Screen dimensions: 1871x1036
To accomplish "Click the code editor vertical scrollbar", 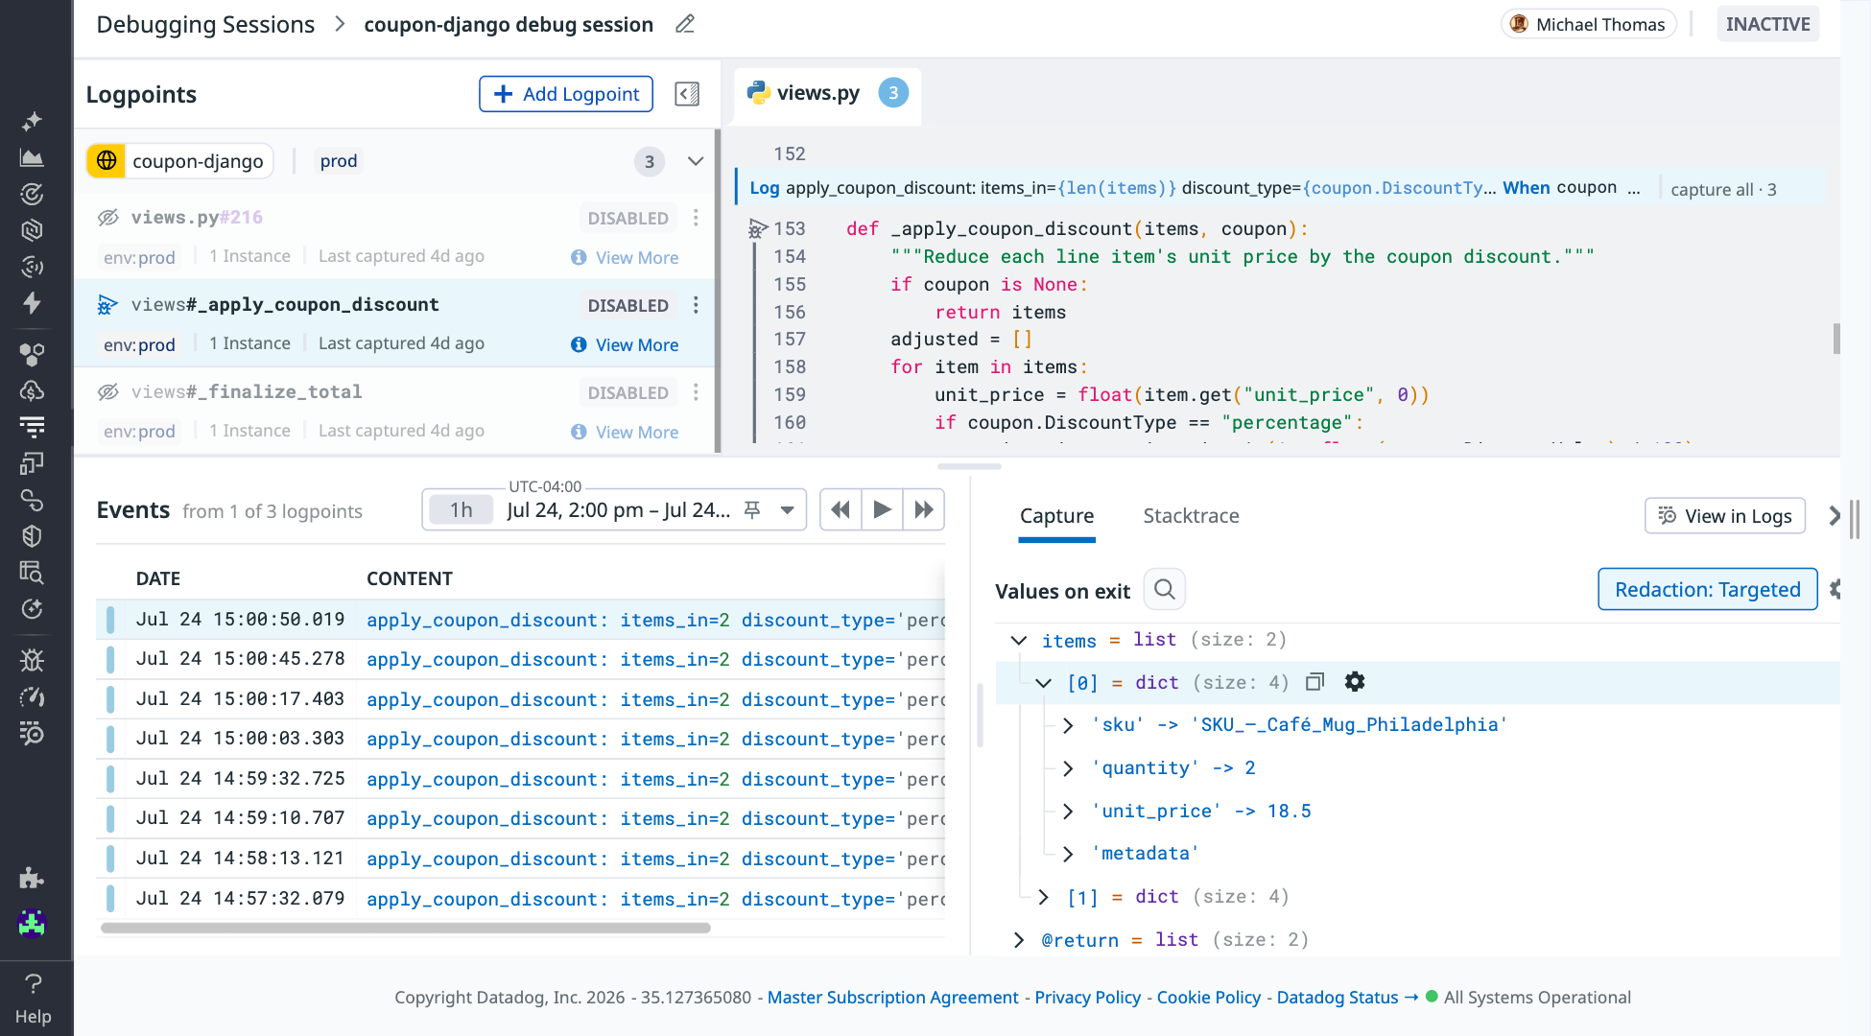I will [x=1835, y=339].
